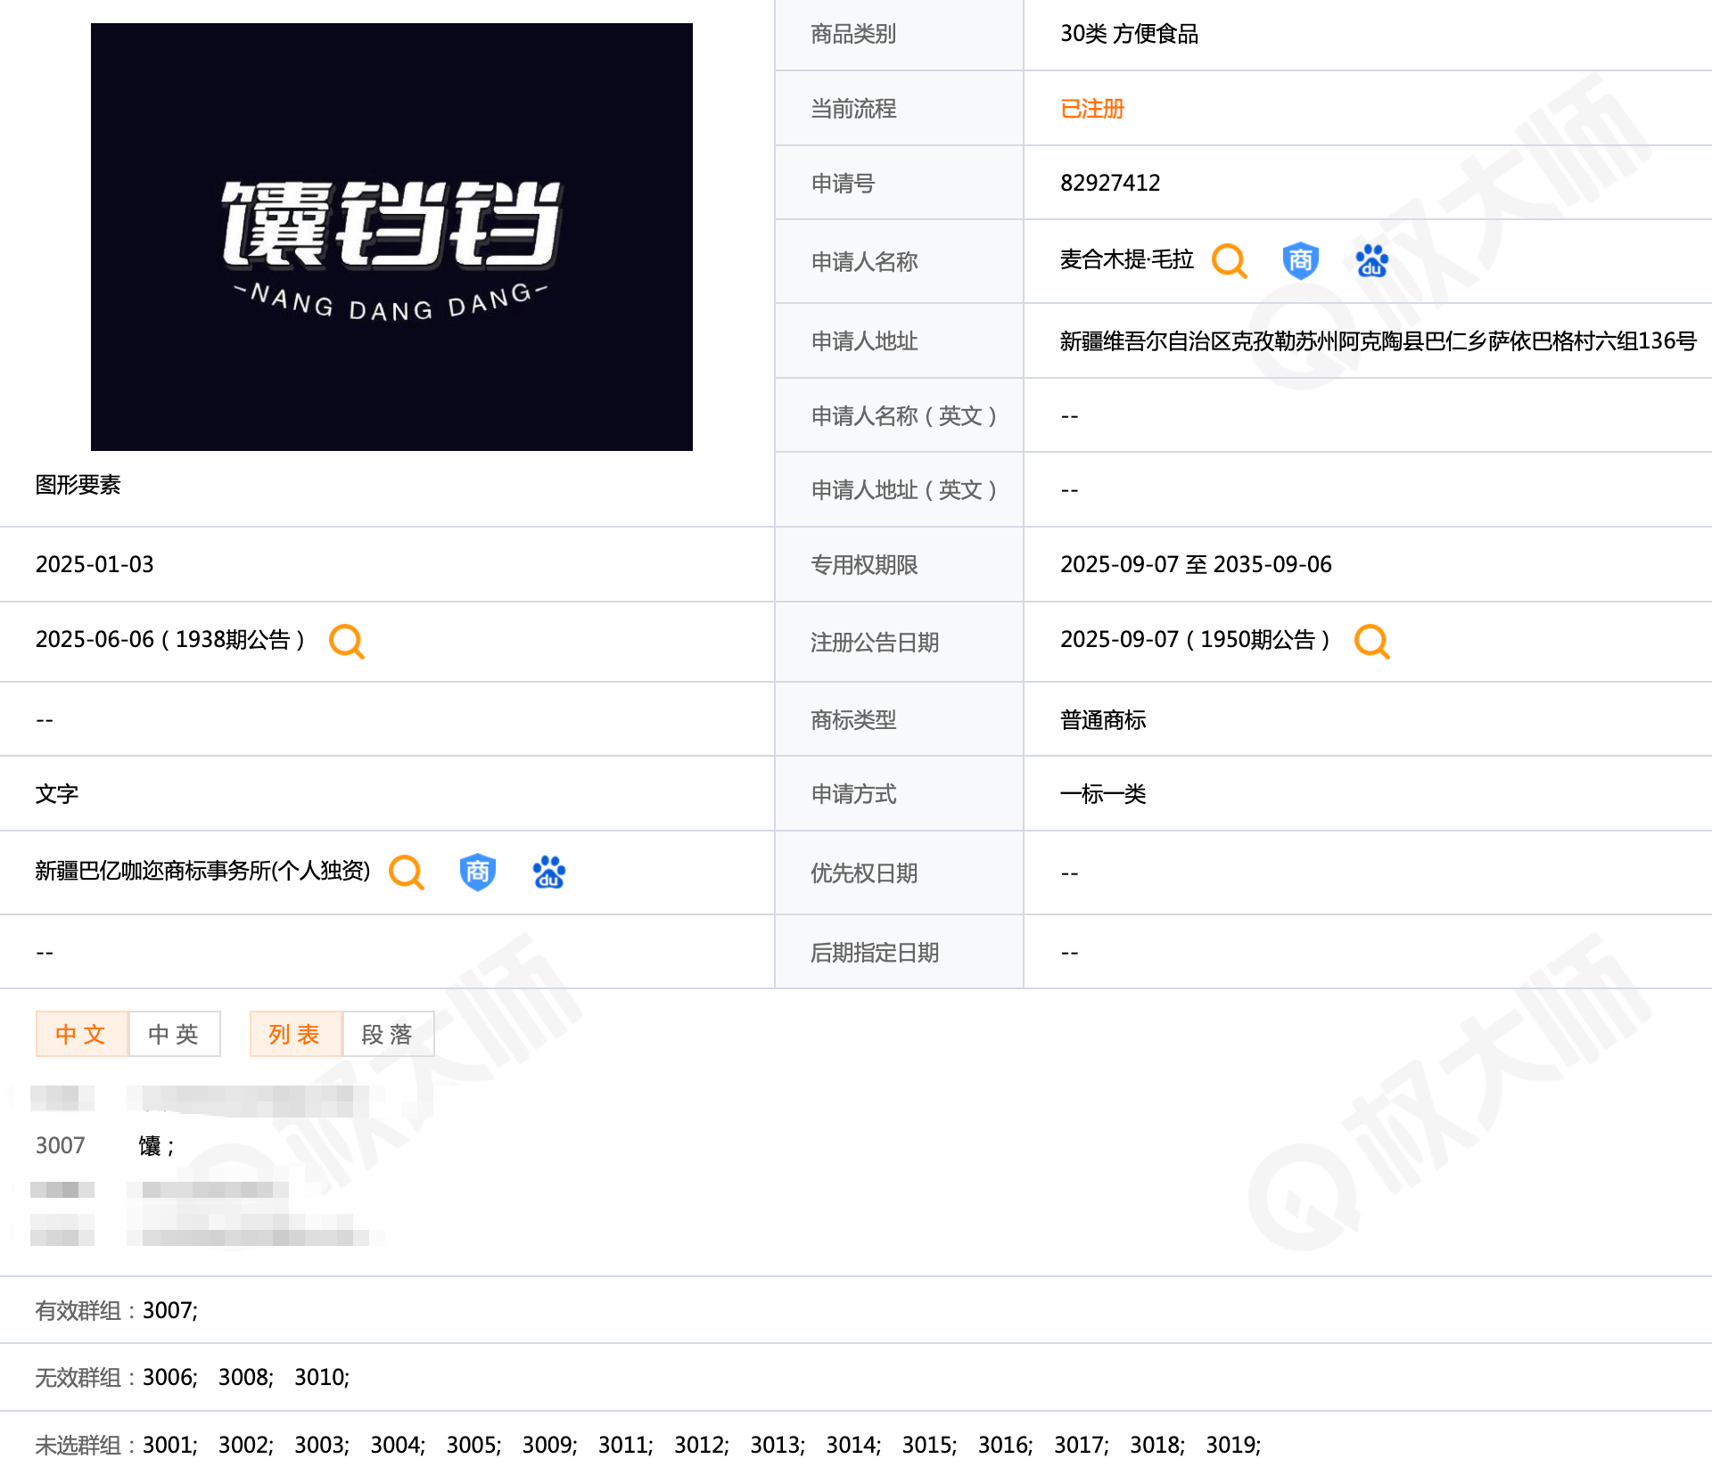
Task: Click Baidu paw icon beside applicant name
Action: pyautogui.click(x=1371, y=261)
